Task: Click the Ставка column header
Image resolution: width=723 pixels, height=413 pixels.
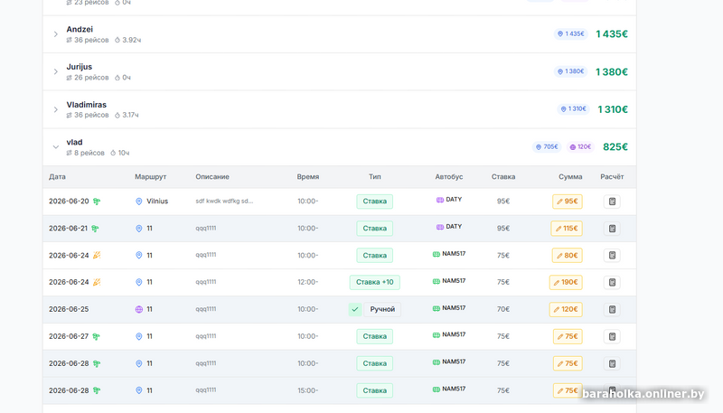Action: point(503,177)
